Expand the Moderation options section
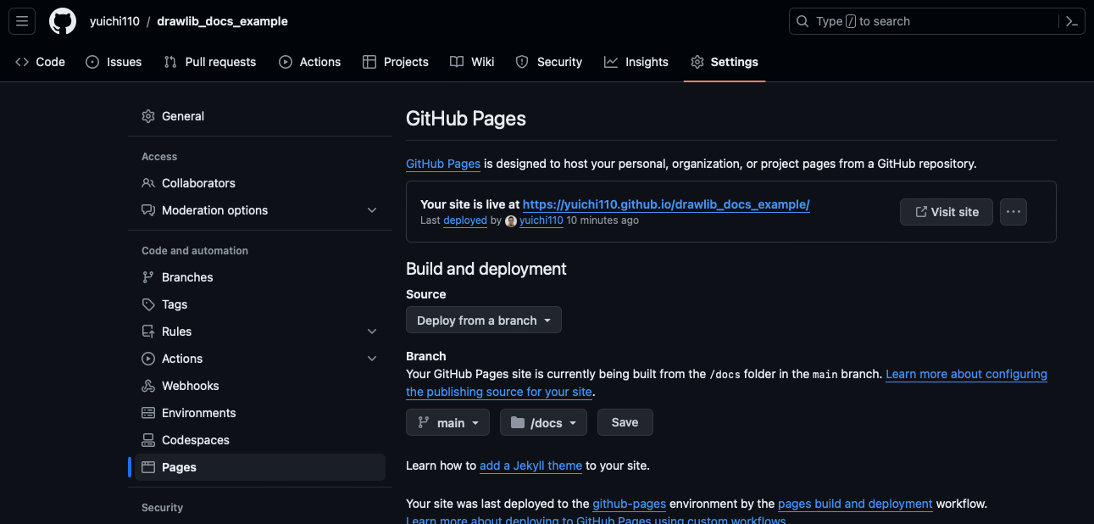The width and height of the screenshot is (1094, 524). tap(372, 210)
